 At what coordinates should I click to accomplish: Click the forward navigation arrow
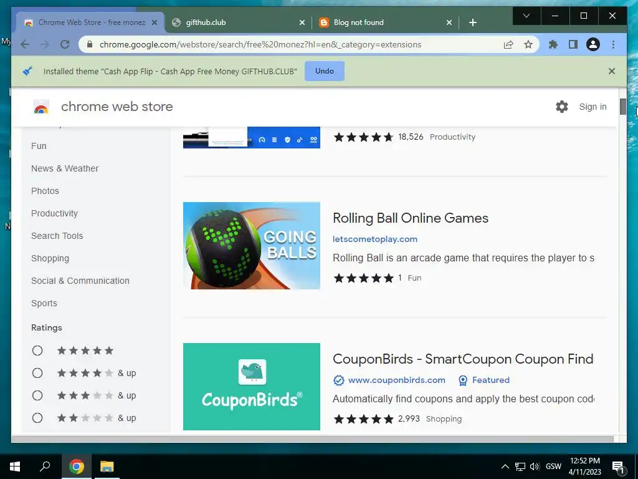point(44,44)
